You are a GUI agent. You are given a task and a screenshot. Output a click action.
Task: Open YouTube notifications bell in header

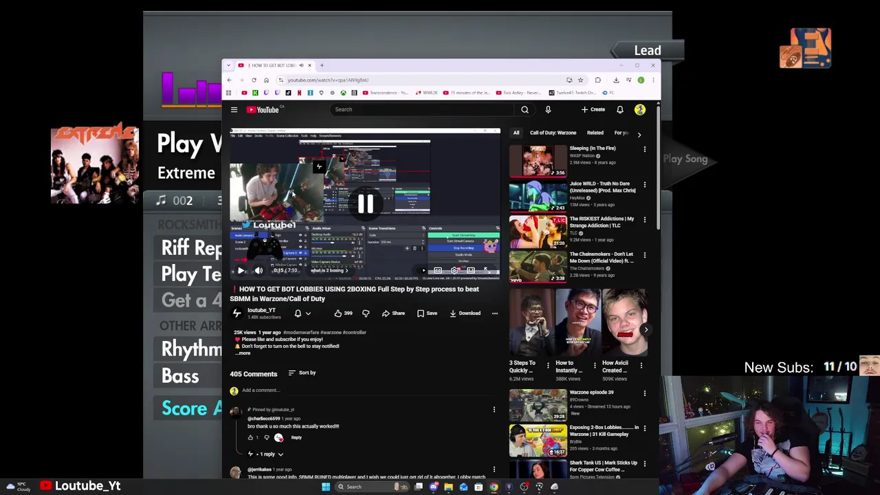point(619,109)
